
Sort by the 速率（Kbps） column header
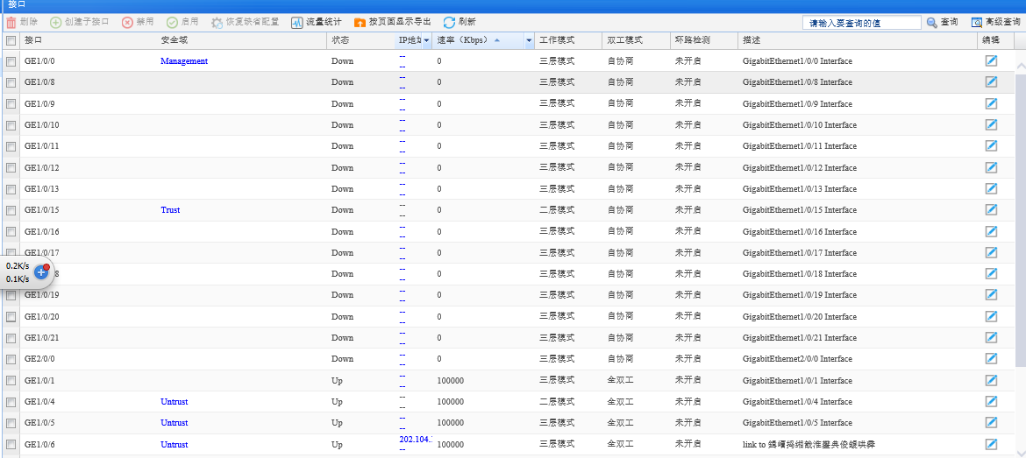pyautogui.click(x=465, y=41)
